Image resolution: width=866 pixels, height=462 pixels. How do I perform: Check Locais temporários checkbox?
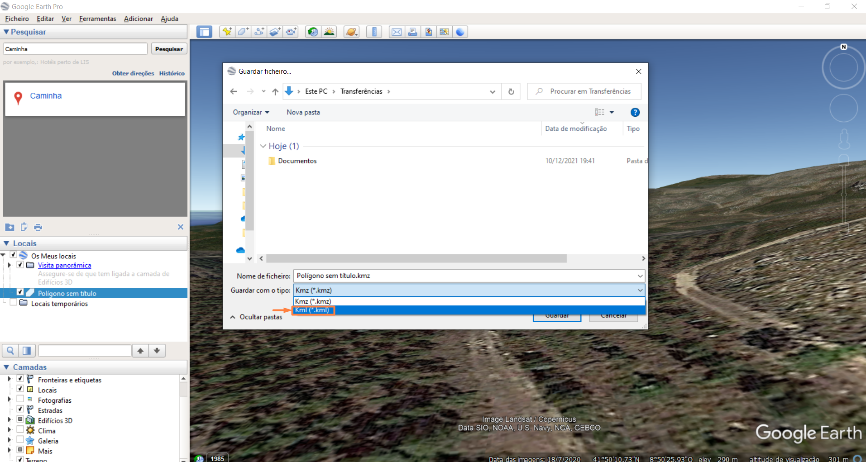[x=14, y=302]
